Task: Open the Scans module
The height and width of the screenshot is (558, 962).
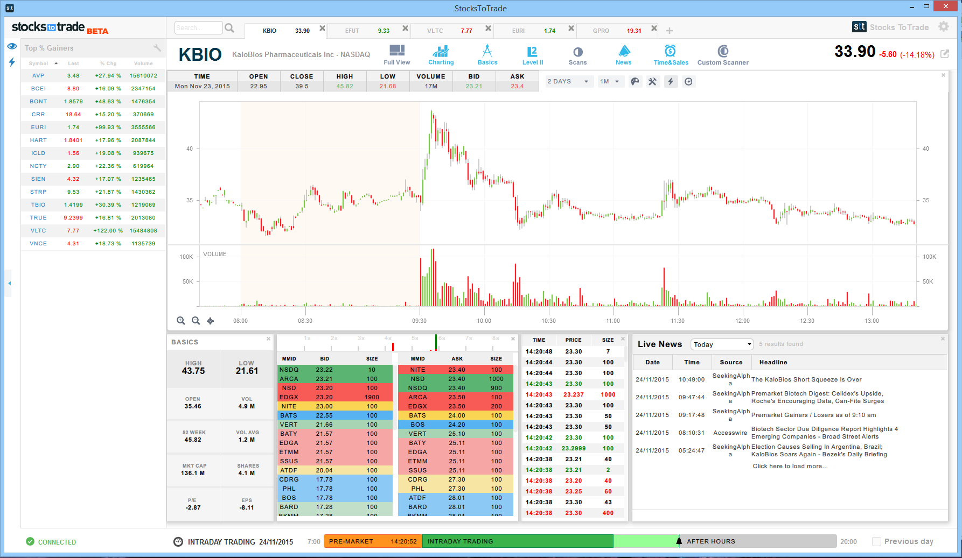Action: pyautogui.click(x=577, y=55)
